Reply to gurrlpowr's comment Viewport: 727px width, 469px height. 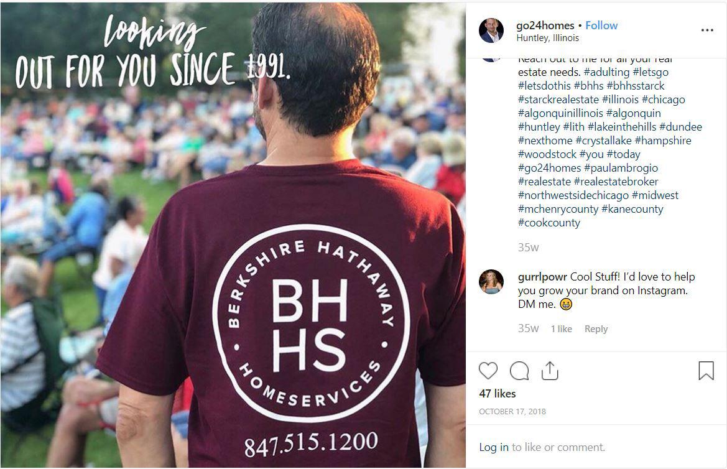tap(596, 329)
